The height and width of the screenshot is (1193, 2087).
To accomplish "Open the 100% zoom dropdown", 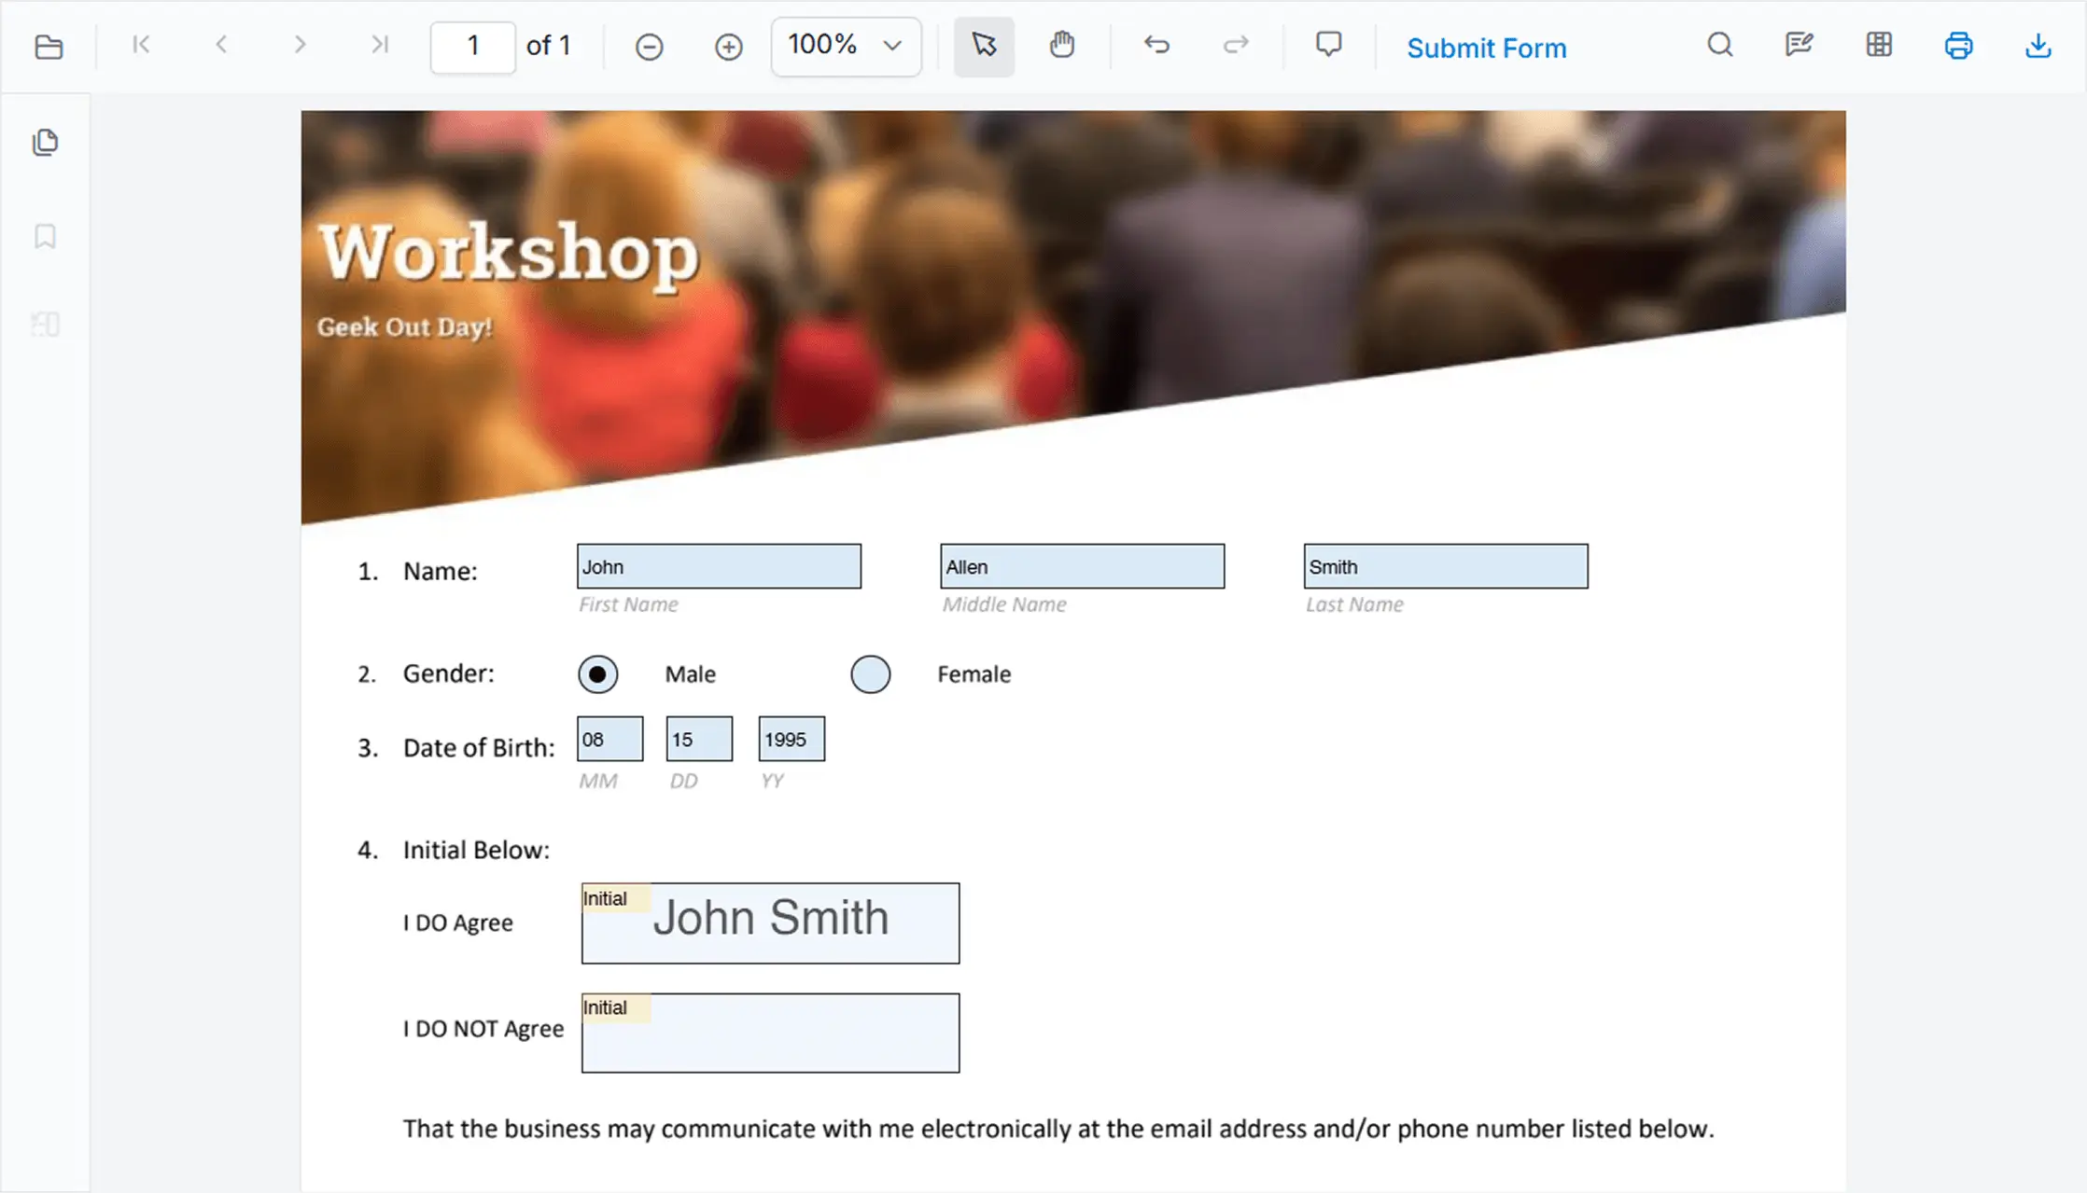I will point(846,46).
